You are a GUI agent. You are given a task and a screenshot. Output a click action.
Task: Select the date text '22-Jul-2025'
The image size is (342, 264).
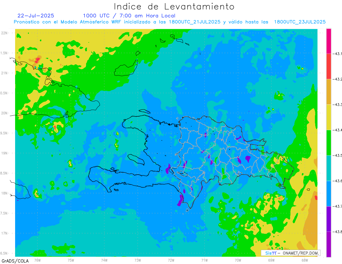(36, 16)
